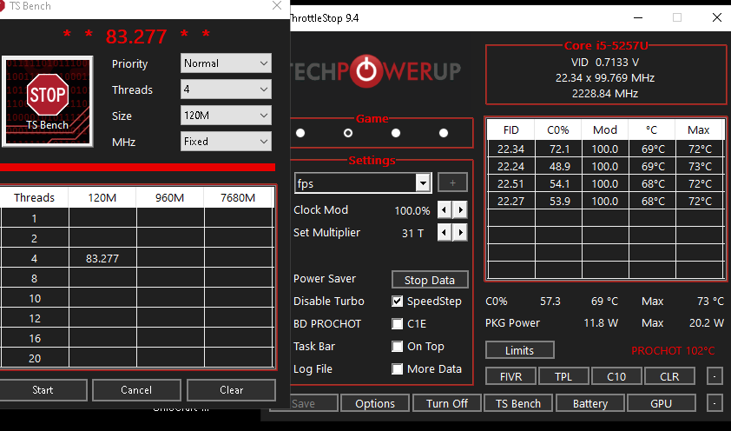Image resolution: width=731 pixels, height=431 pixels.
Task: Click the Disable Turbo label
Action: 329,302
